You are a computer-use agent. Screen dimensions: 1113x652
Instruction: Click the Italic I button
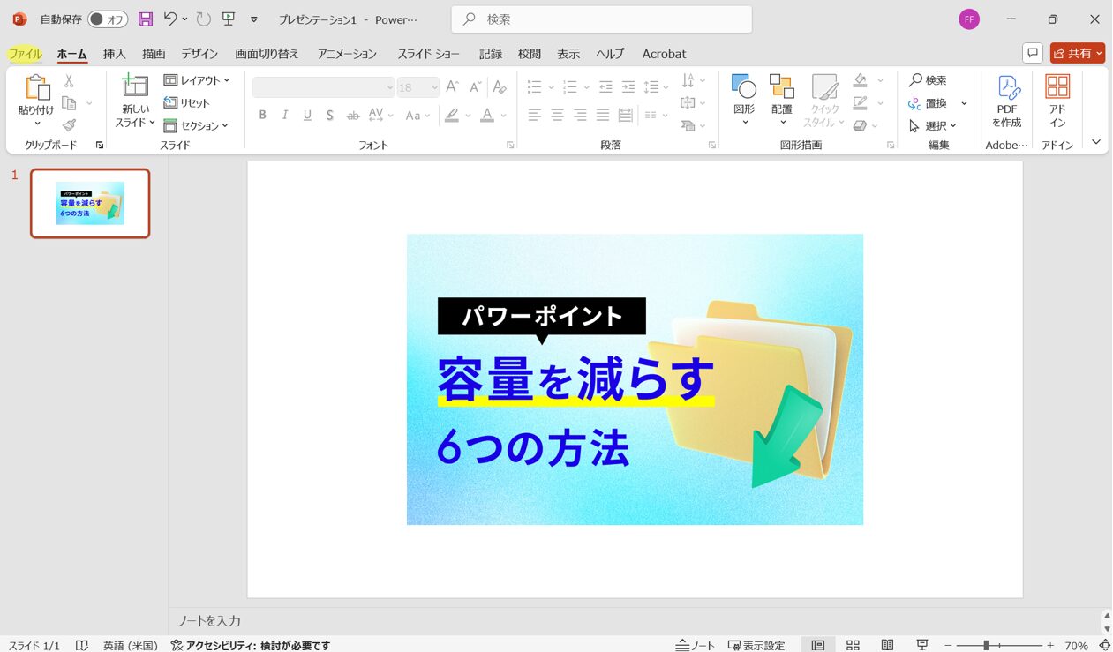(284, 115)
